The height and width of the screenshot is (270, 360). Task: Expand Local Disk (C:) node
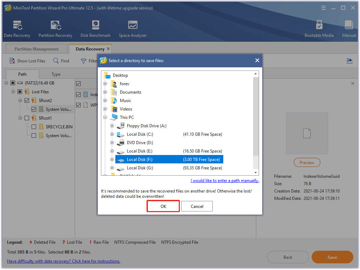[112, 134]
